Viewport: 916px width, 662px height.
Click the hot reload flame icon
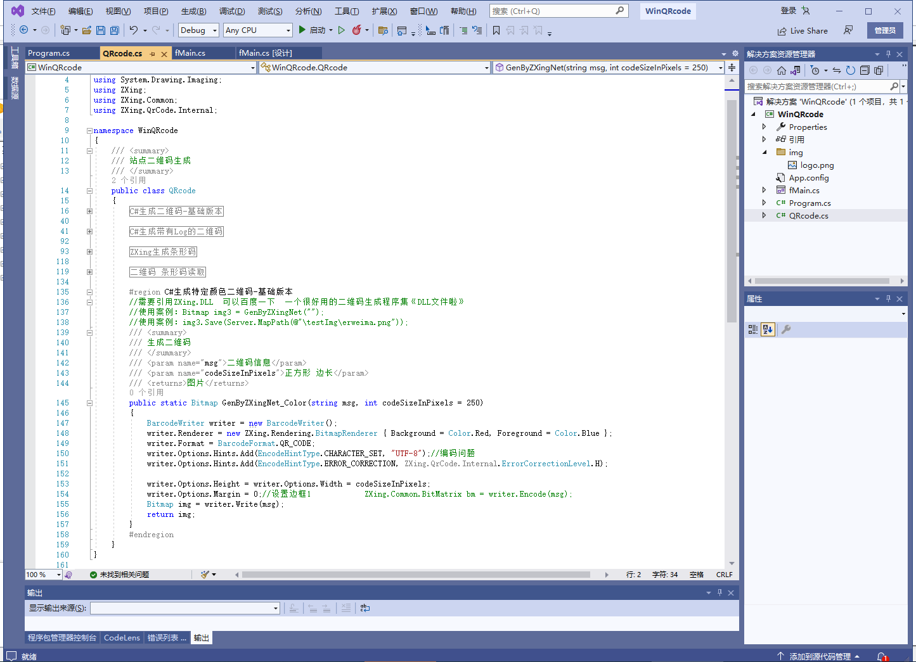(357, 30)
